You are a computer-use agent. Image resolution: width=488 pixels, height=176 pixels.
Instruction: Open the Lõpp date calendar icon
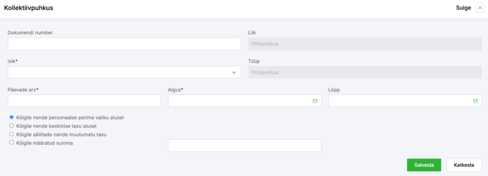pos(475,101)
